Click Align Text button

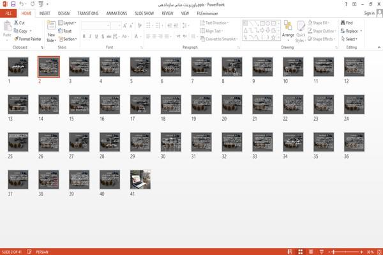click(x=211, y=31)
